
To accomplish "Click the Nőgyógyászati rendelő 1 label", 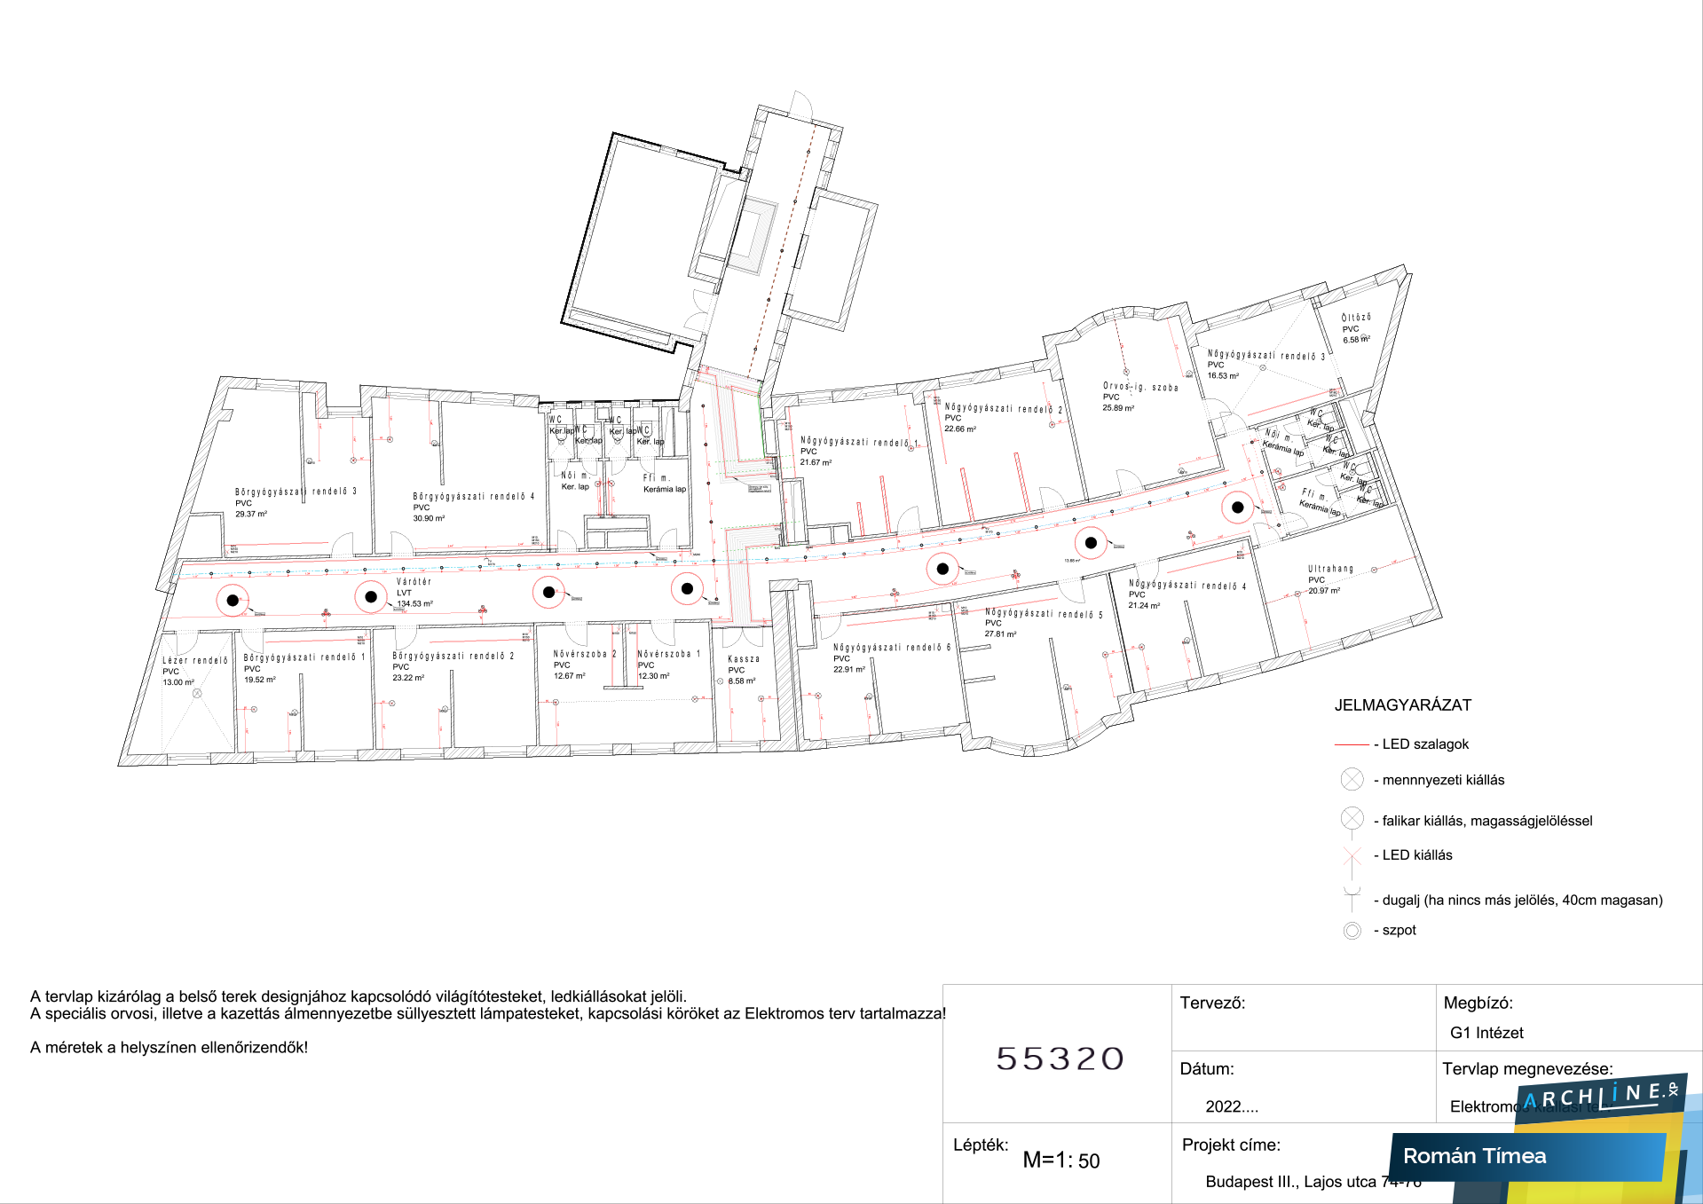I will [x=859, y=442].
